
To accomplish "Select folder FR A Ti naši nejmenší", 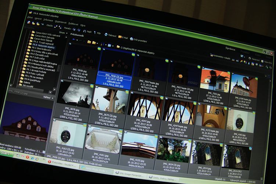I will click(41, 42).
